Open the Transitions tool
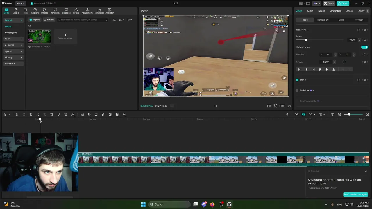Screen dimensions: 372x209 coord(55,11)
